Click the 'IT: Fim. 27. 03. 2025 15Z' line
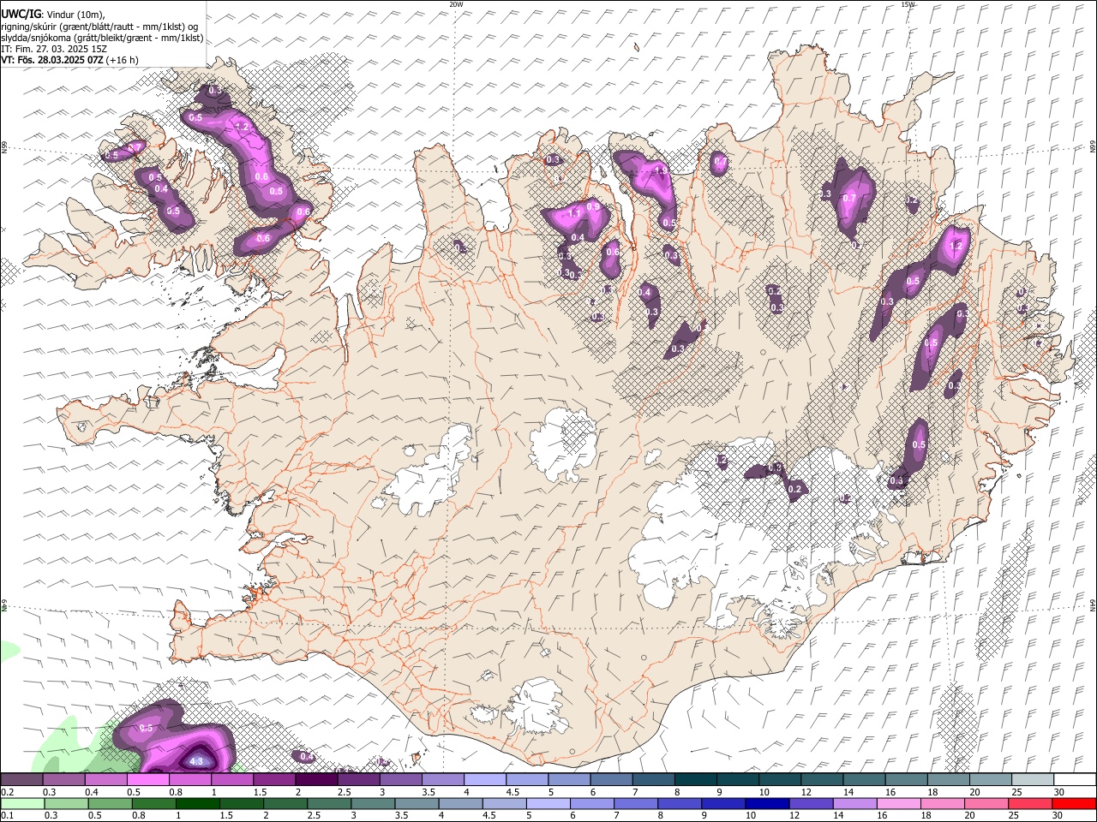Screen dimensions: 1097x822 [x=54, y=49]
